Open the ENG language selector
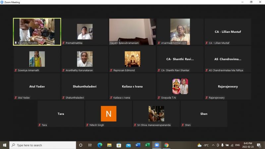The width and height of the screenshot is (265, 149). point(238,145)
